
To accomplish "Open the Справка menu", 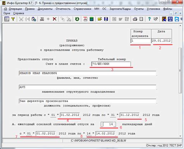I will (x=19, y=13).
